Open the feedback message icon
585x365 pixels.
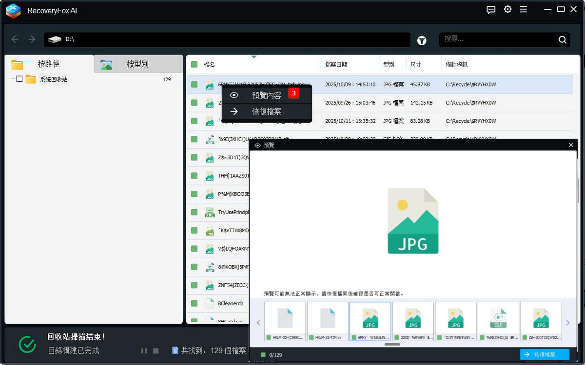(490, 9)
